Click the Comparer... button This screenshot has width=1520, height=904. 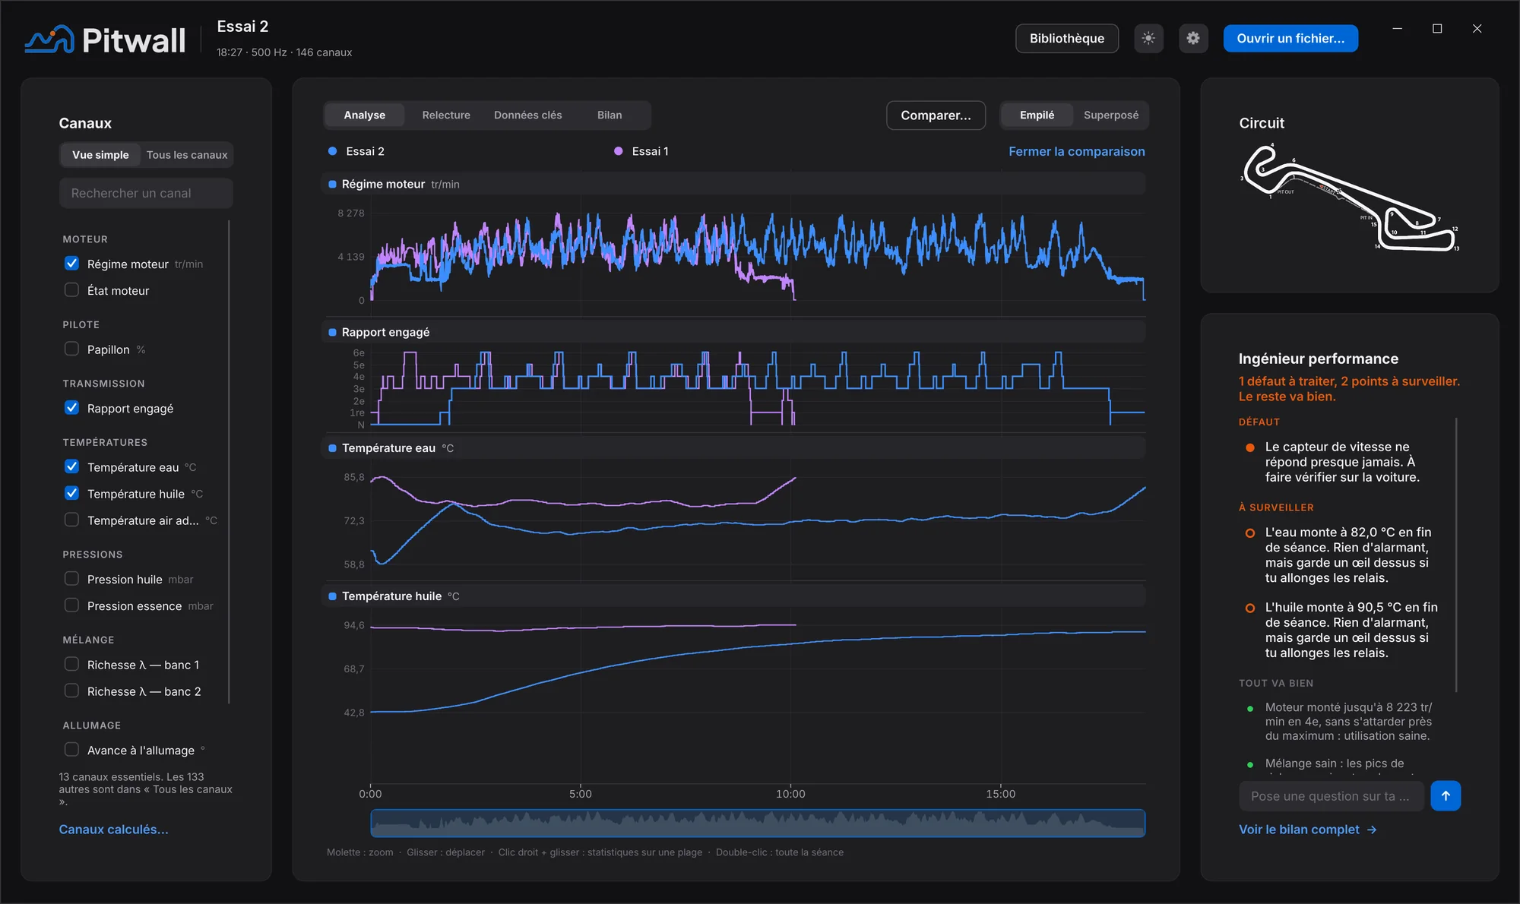pos(936,115)
